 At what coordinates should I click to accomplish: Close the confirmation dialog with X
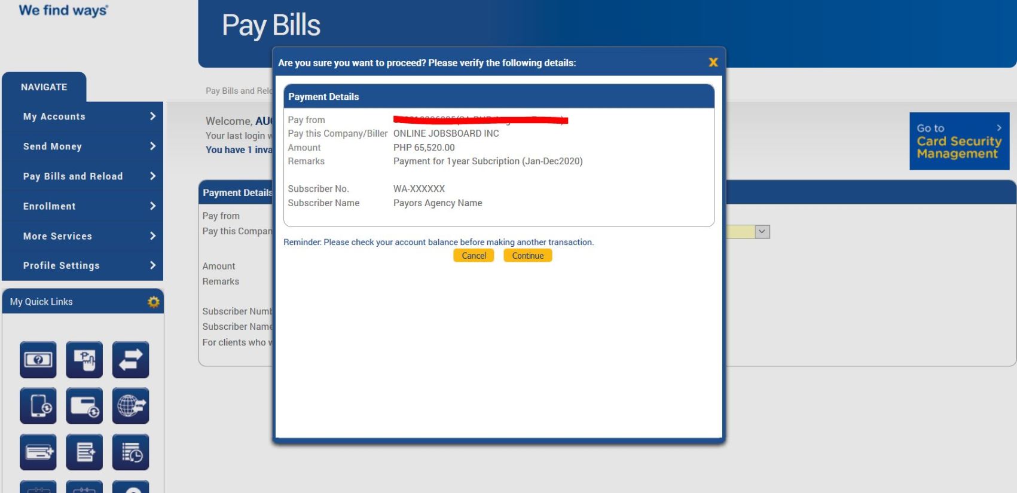point(713,62)
